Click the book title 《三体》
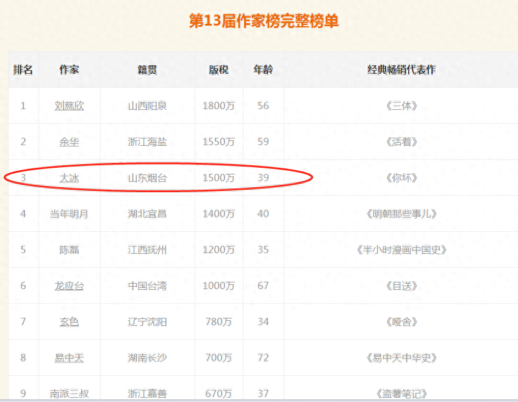518x402 pixels. click(401, 106)
